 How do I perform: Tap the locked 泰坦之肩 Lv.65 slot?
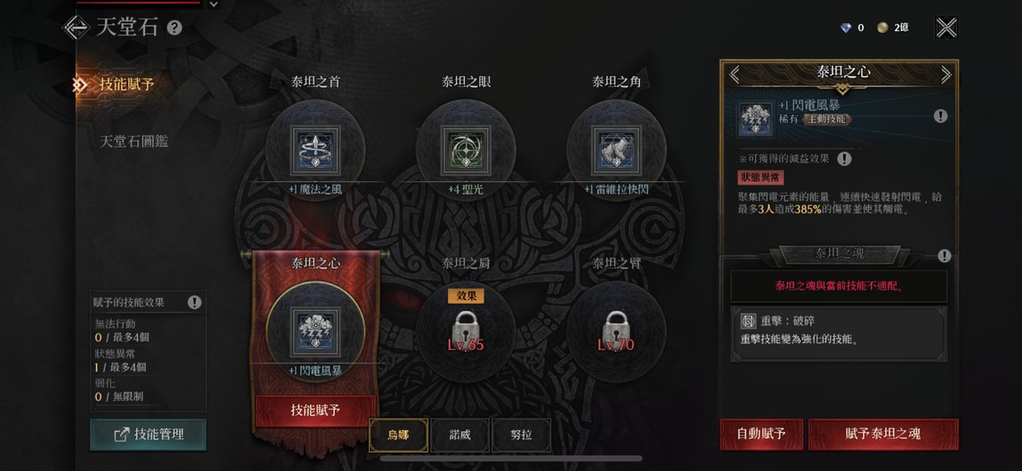click(466, 331)
